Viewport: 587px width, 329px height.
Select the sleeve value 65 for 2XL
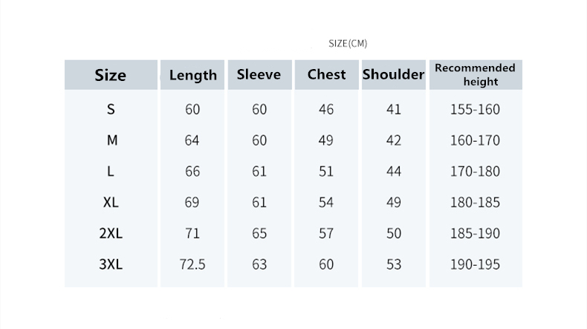click(x=259, y=233)
